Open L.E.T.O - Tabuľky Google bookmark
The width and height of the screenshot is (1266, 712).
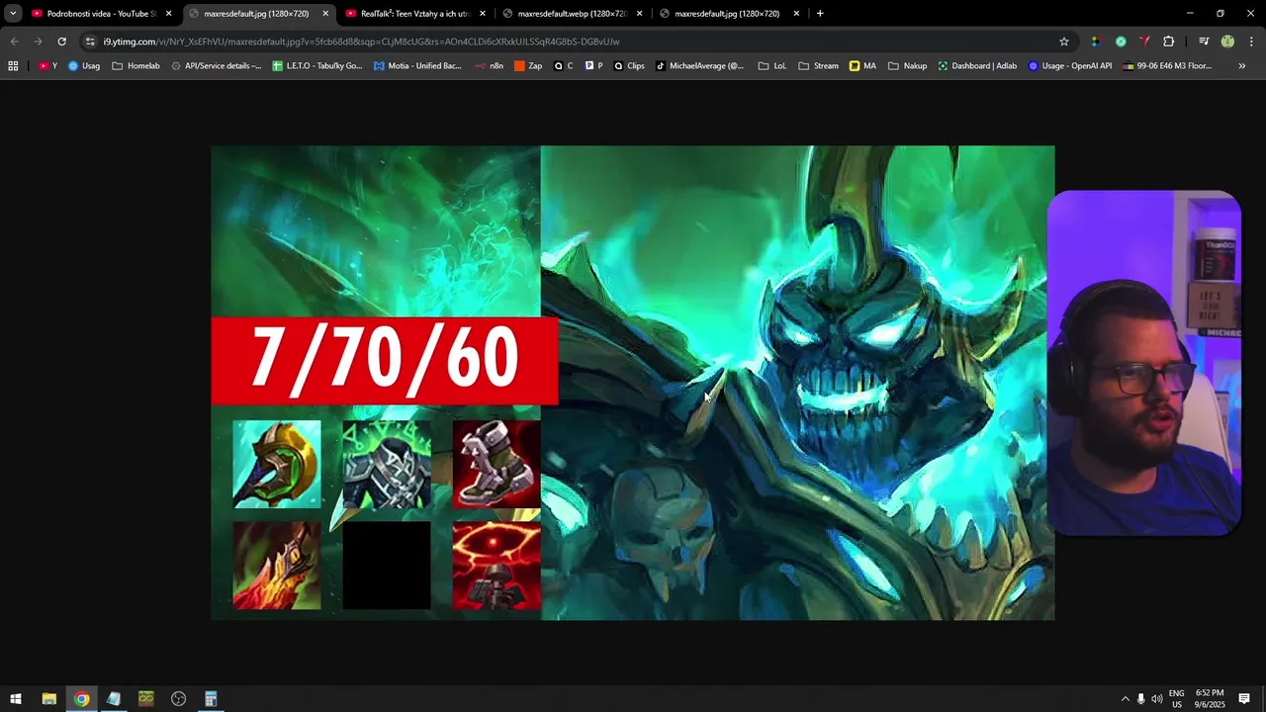(x=317, y=66)
